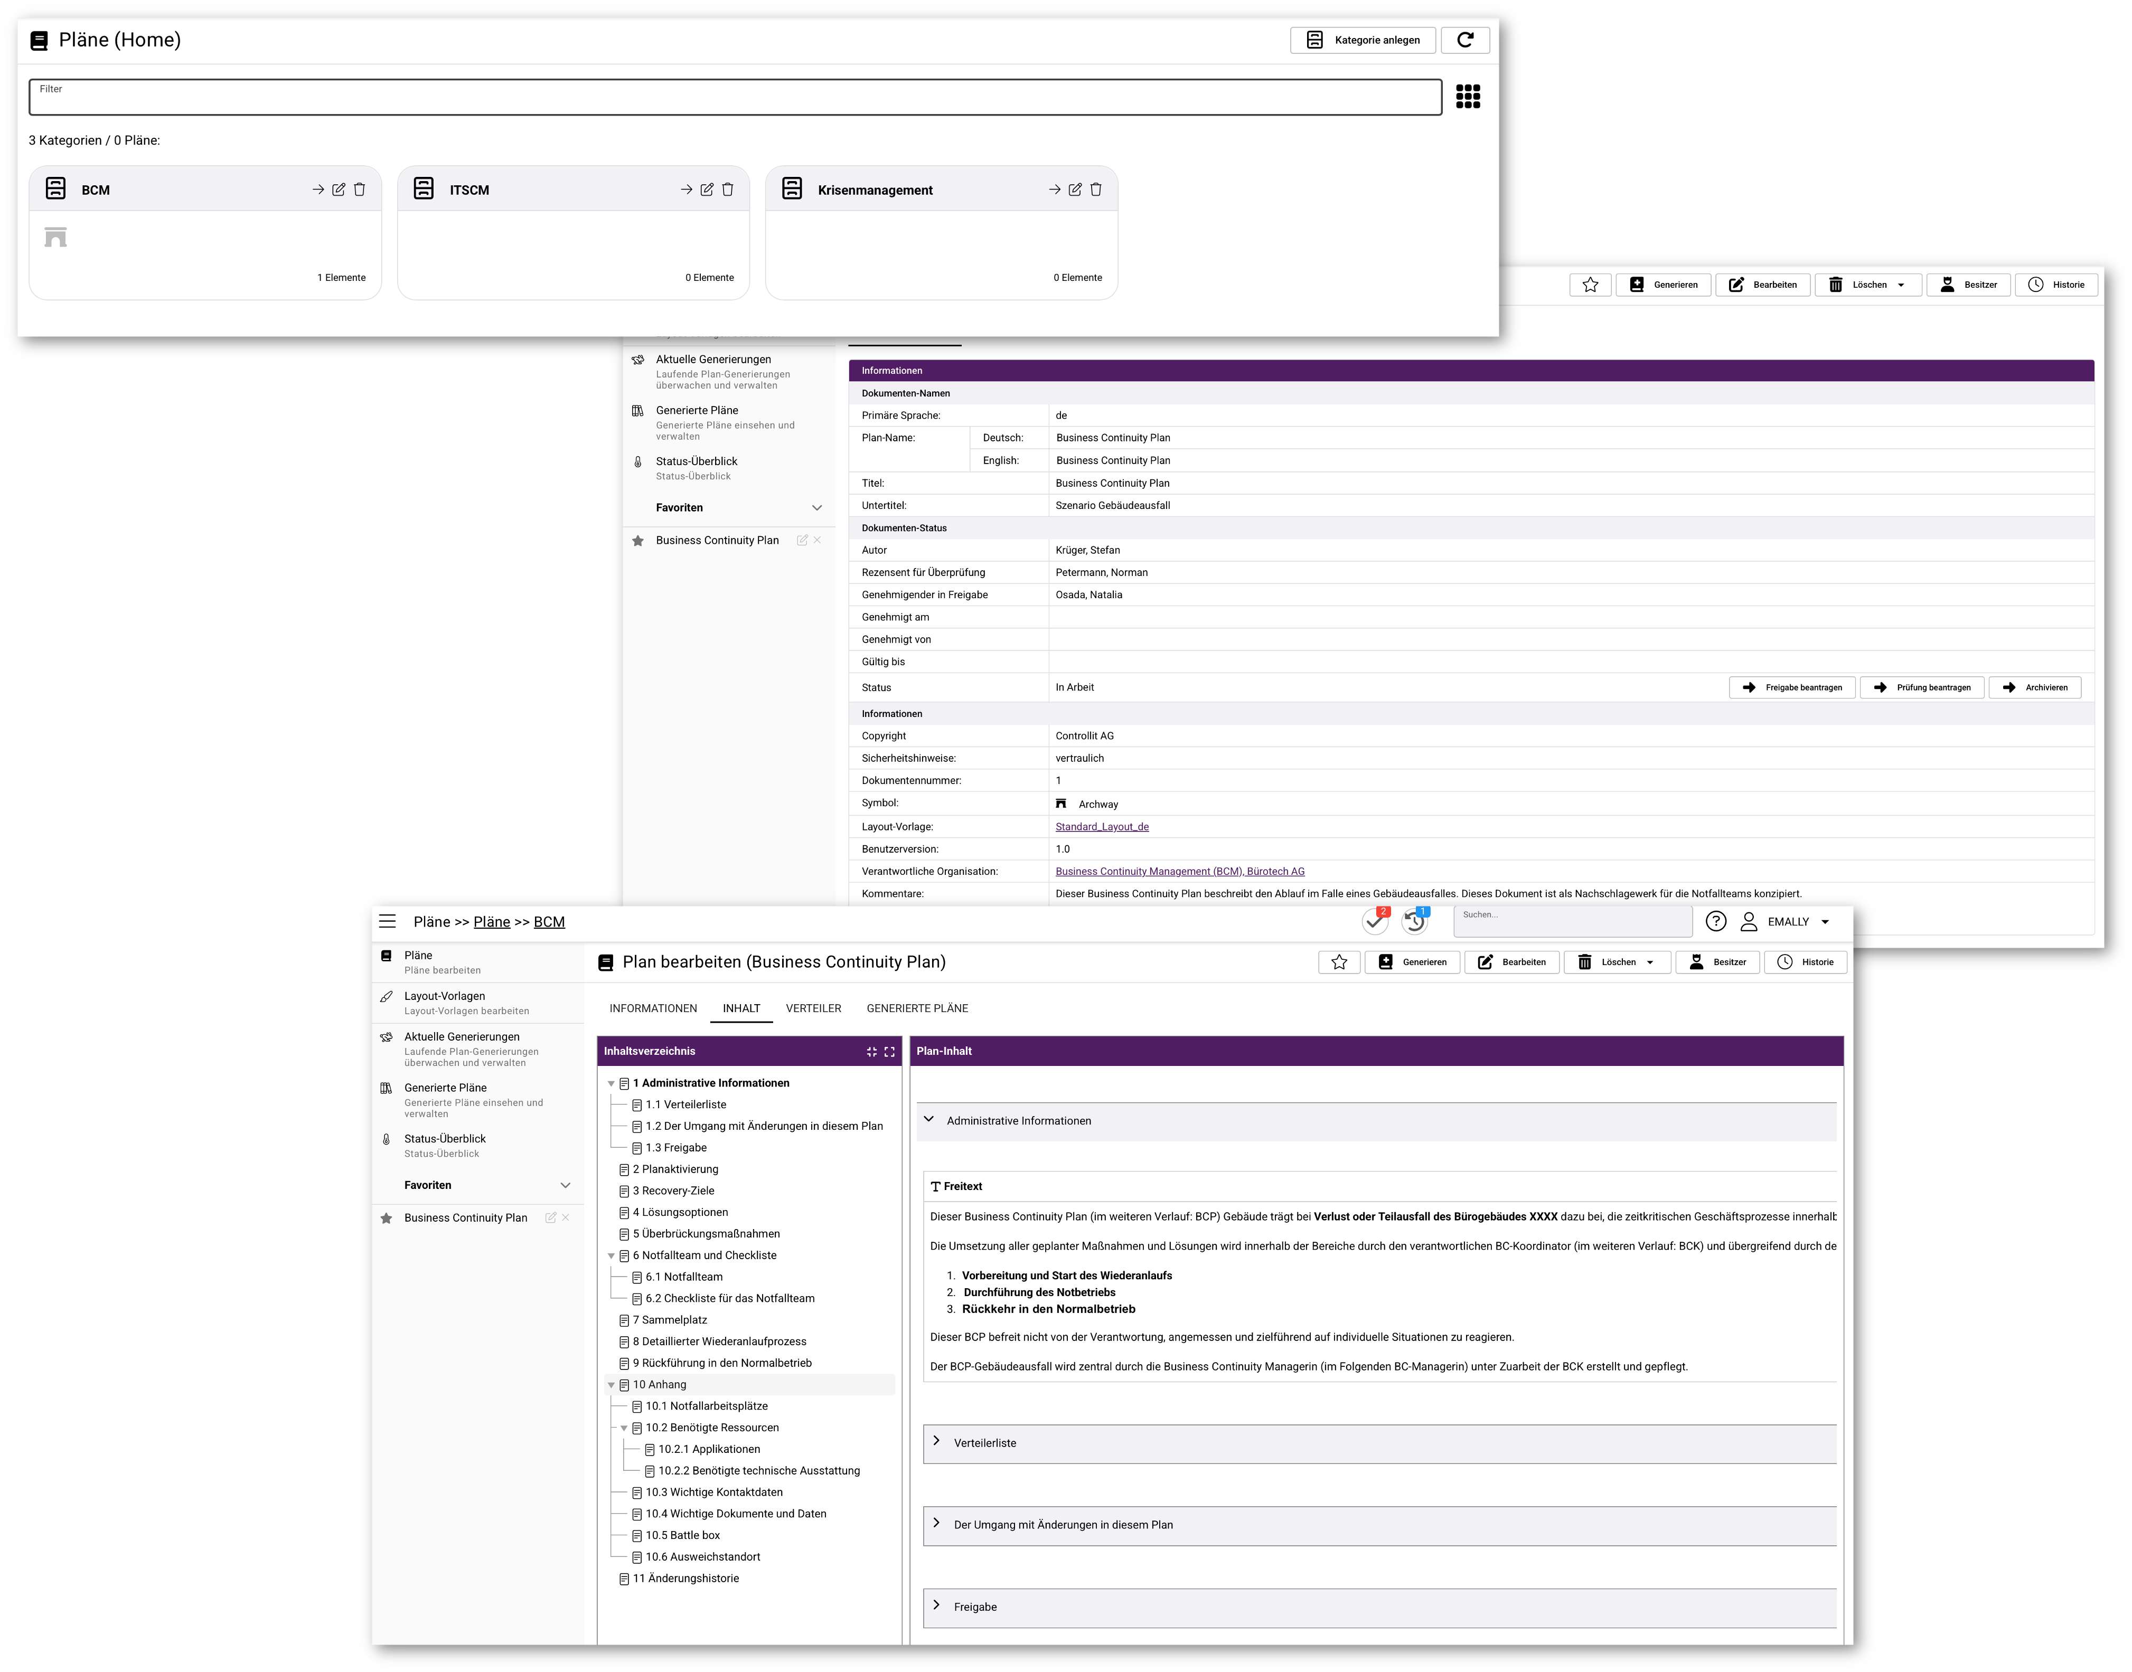Switch to the VERTEILER tab
Image resolution: width=2132 pixels, height=1672 pixels.
tap(813, 1008)
